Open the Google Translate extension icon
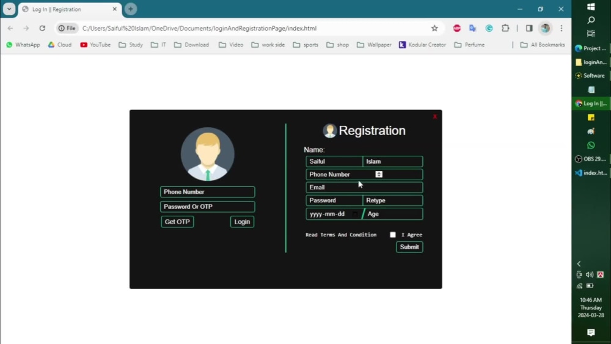The image size is (611, 344). click(473, 28)
